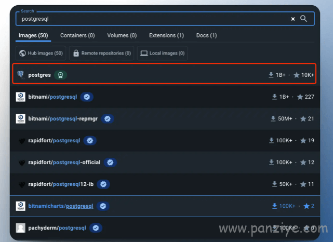This screenshot has height=242, width=333.
Task: Open the pachyderm/postgresql result
Action: click(x=57, y=228)
